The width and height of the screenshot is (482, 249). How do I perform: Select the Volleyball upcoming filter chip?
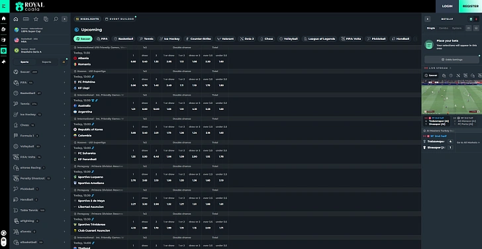(x=289, y=38)
